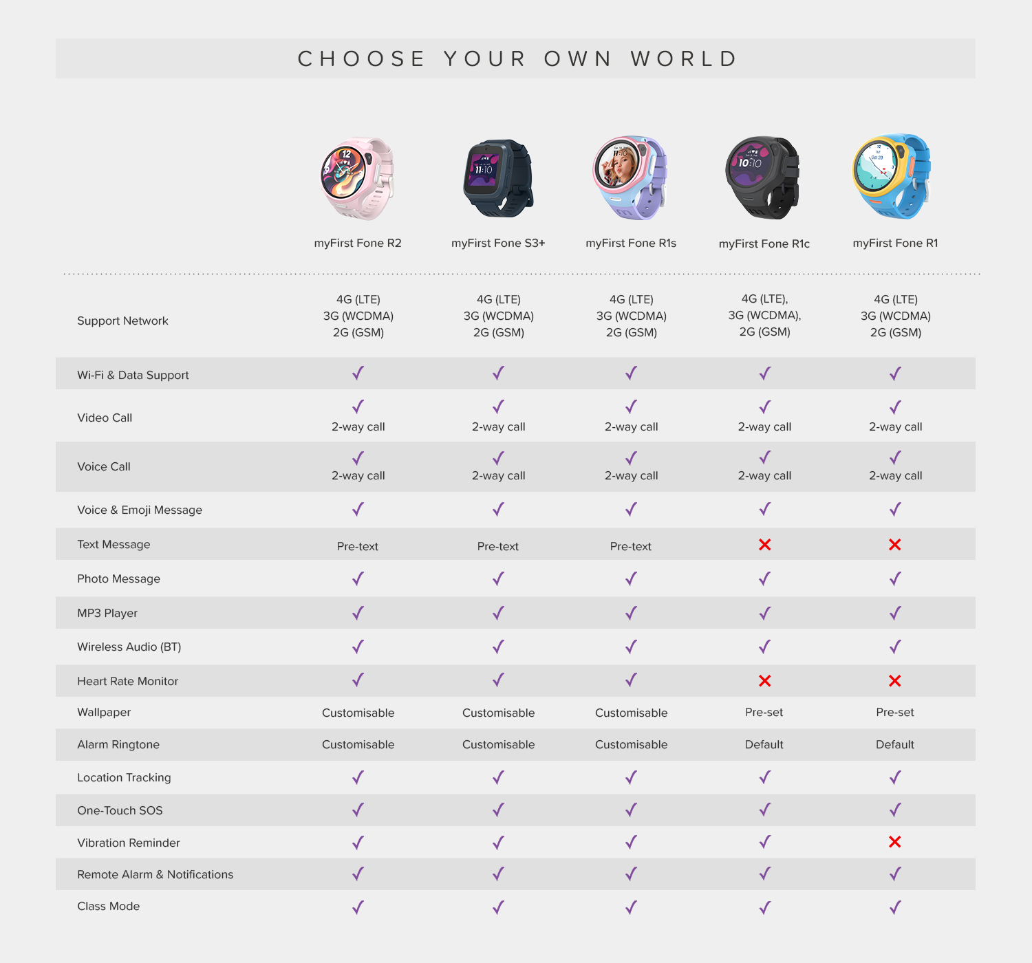Click the red X for R1 Heart Rate Monitor
The height and width of the screenshot is (963, 1032).
click(x=894, y=681)
